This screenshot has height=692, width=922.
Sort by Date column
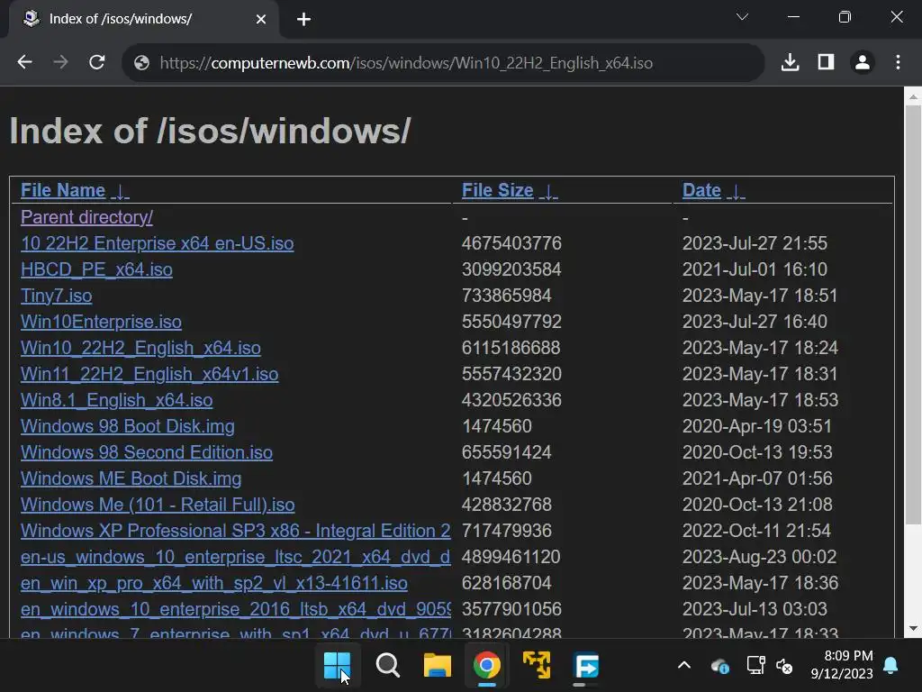[713, 190]
